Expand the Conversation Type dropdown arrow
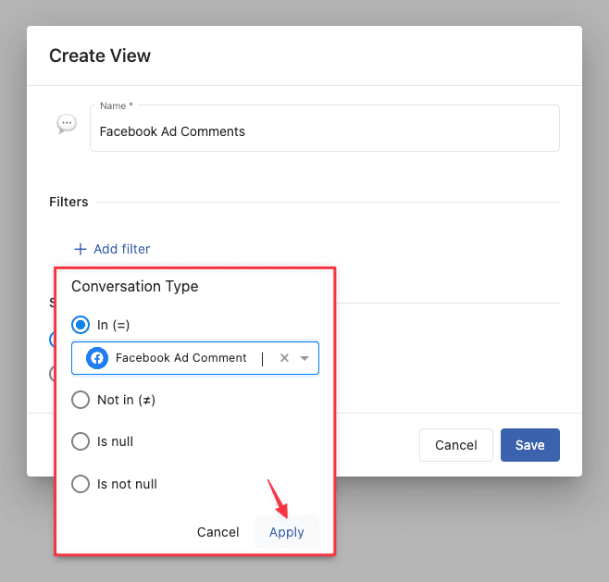This screenshot has width=609, height=582. tap(304, 358)
